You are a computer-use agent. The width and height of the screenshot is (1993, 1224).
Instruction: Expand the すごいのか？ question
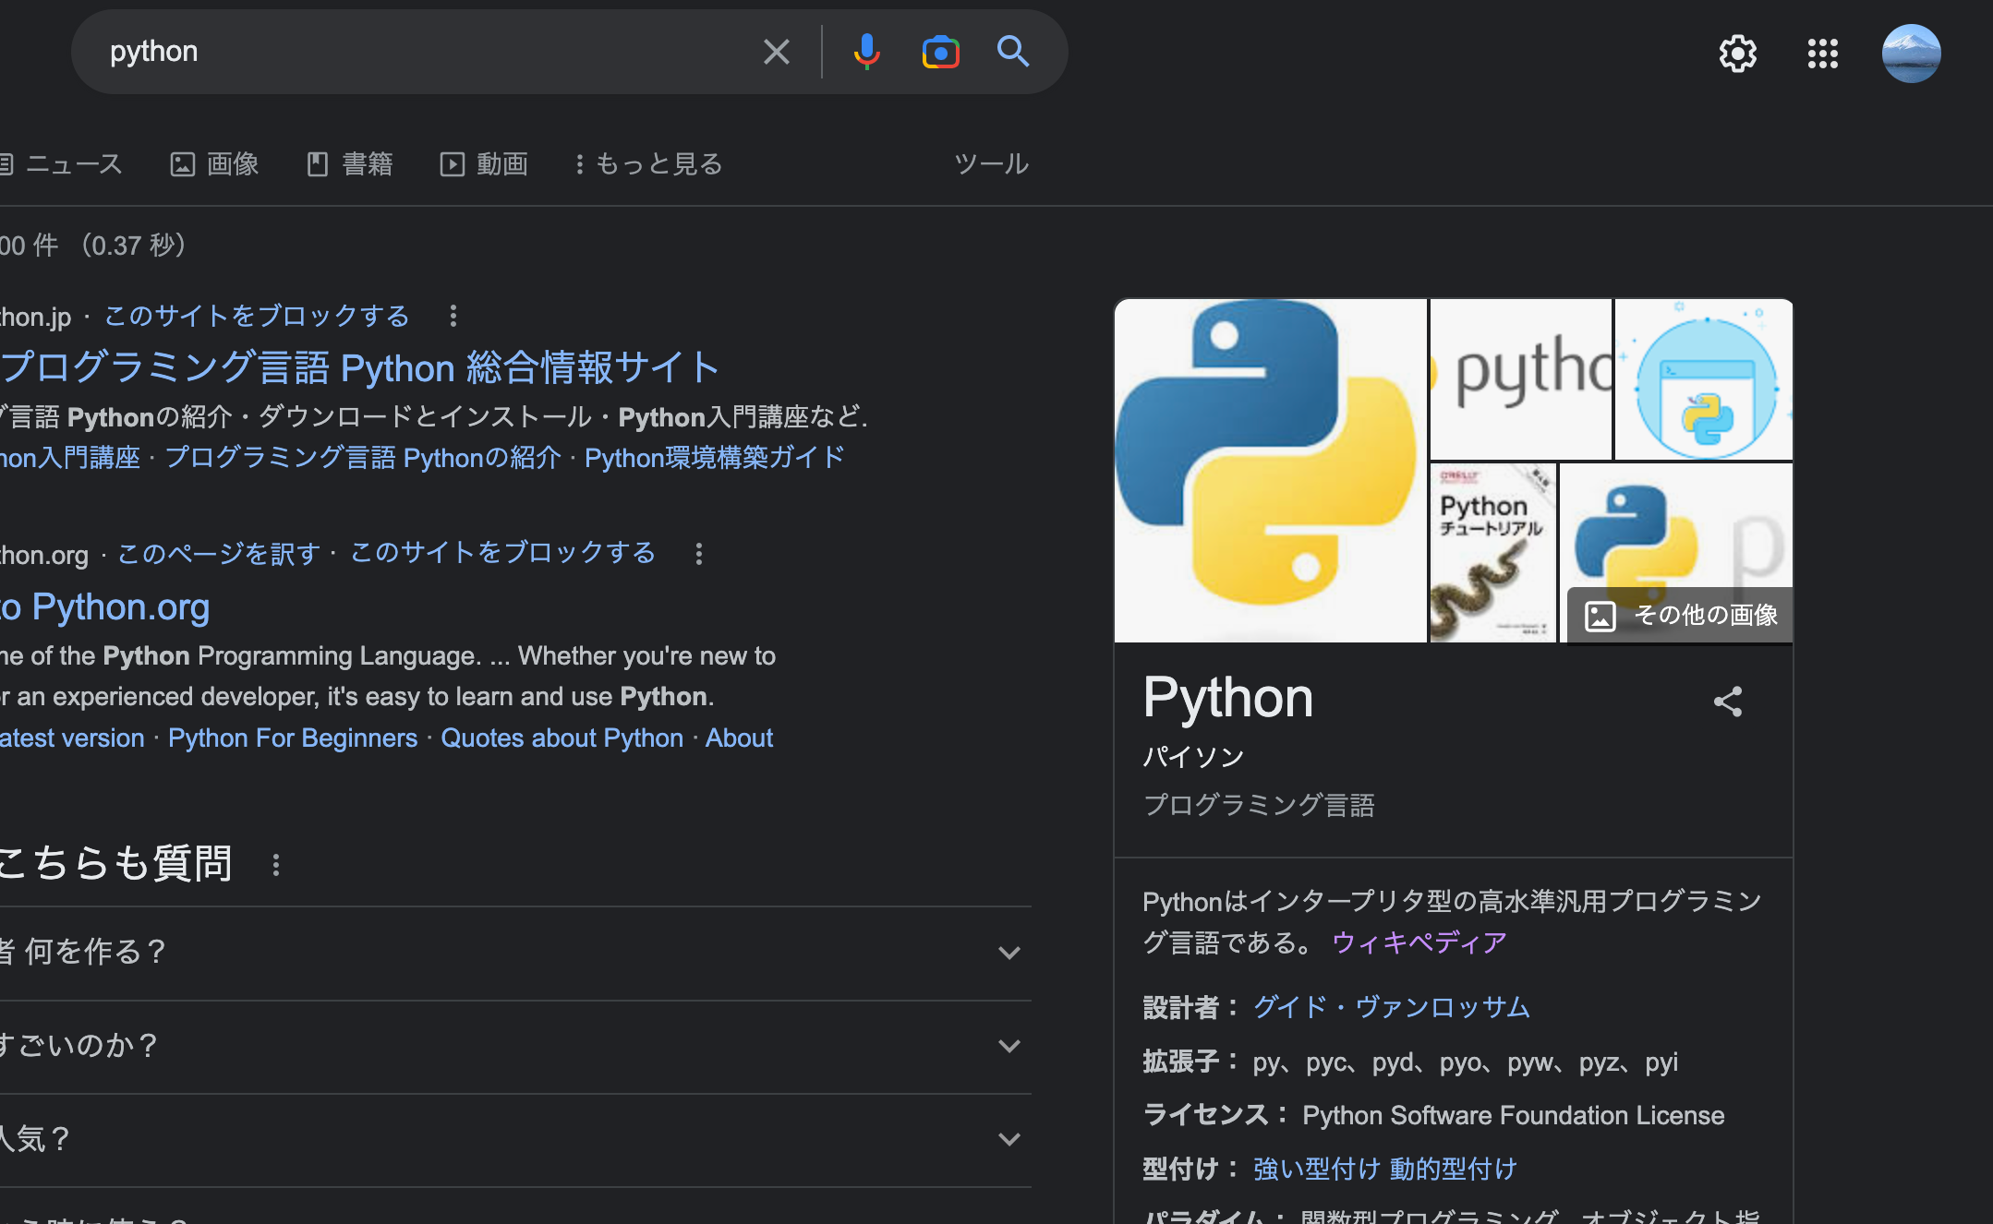[1009, 1046]
